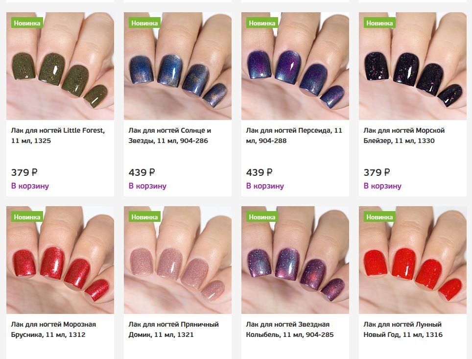Open Персеида purple polish photo
Viewport: 472px width, 359px height.
(x=295, y=66)
